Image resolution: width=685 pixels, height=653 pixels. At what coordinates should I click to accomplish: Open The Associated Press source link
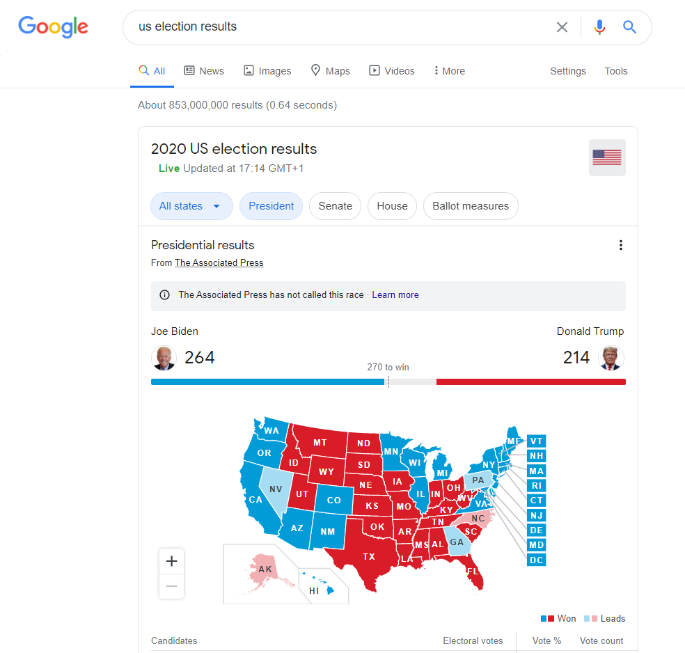click(x=219, y=263)
